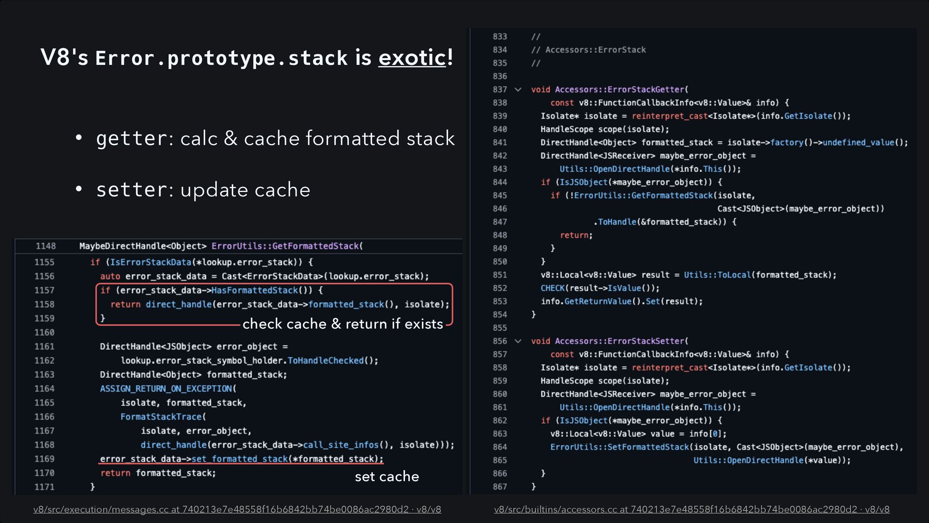Click line number 1148 in left code
929x523 pixels.
45,246
